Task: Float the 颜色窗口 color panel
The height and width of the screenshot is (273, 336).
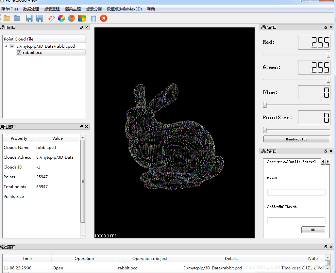Action: point(326,27)
